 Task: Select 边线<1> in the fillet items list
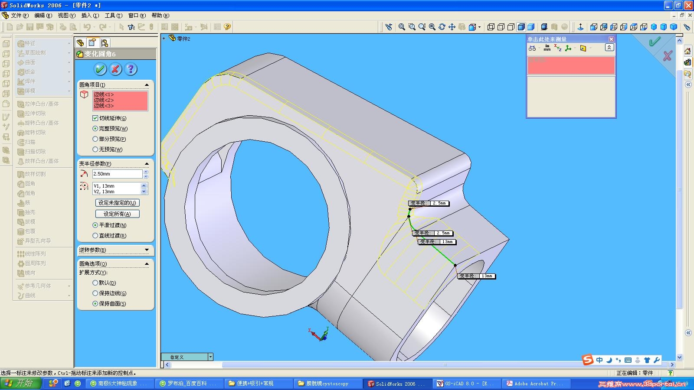[104, 94]
